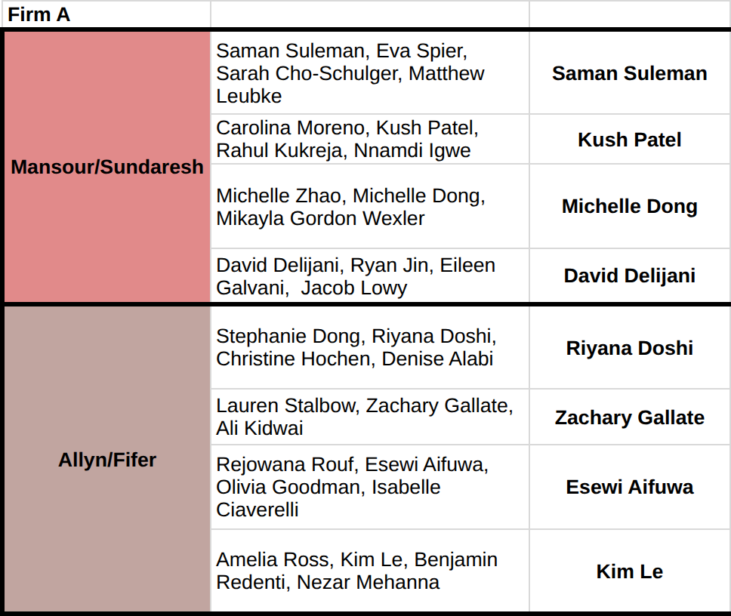Viewport: 731px width, 616px height.
Task: Click the bold Saman Suleman cell
Action: [x=630, y=73]
